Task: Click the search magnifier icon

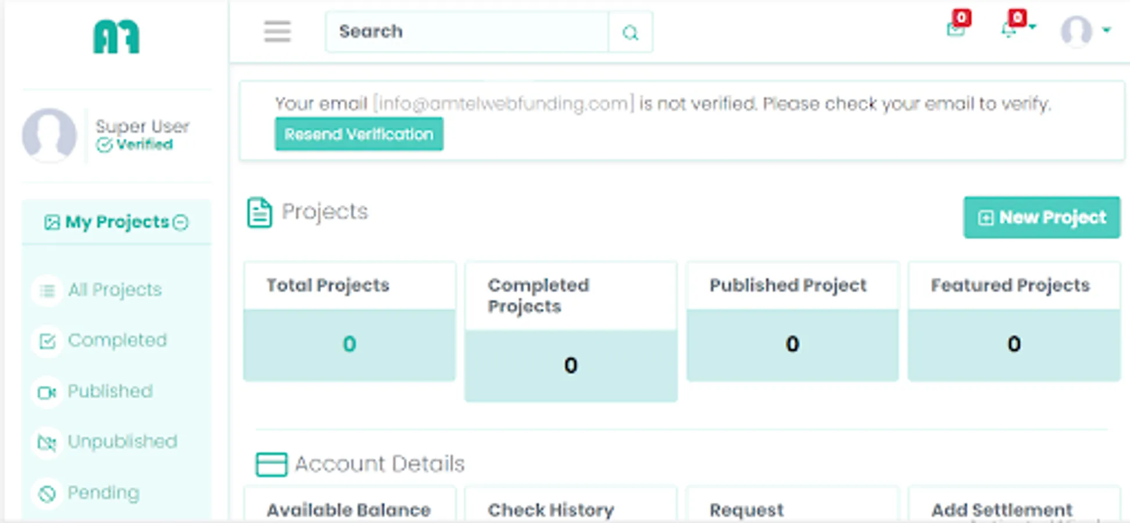Action: coord(630,33)
